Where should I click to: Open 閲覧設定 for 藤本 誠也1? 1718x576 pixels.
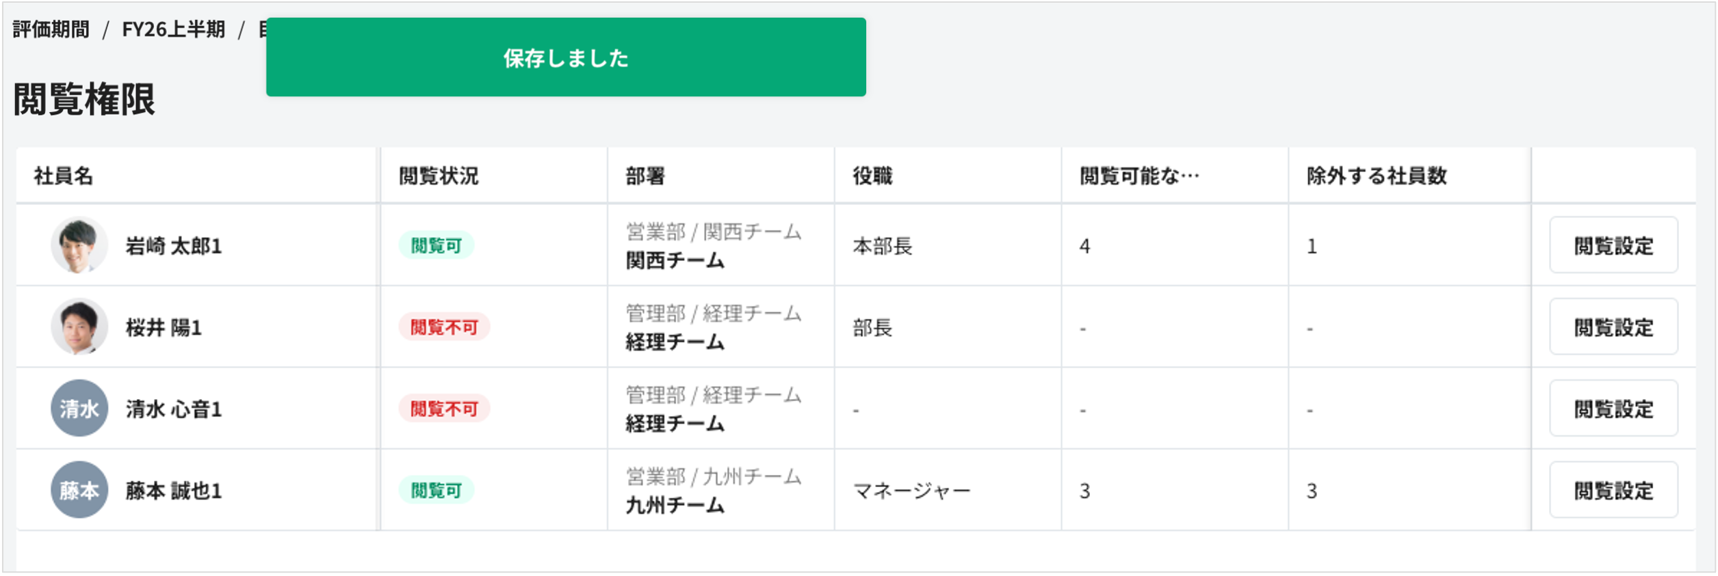click(1613, 491)
